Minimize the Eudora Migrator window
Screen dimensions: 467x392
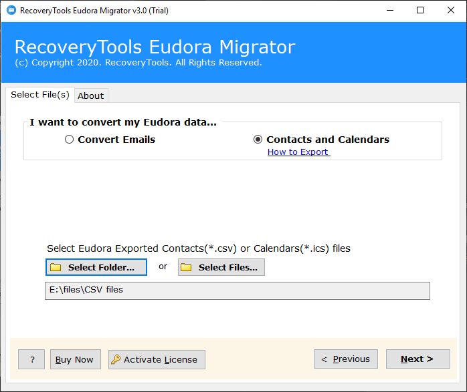tap(390, 11)
